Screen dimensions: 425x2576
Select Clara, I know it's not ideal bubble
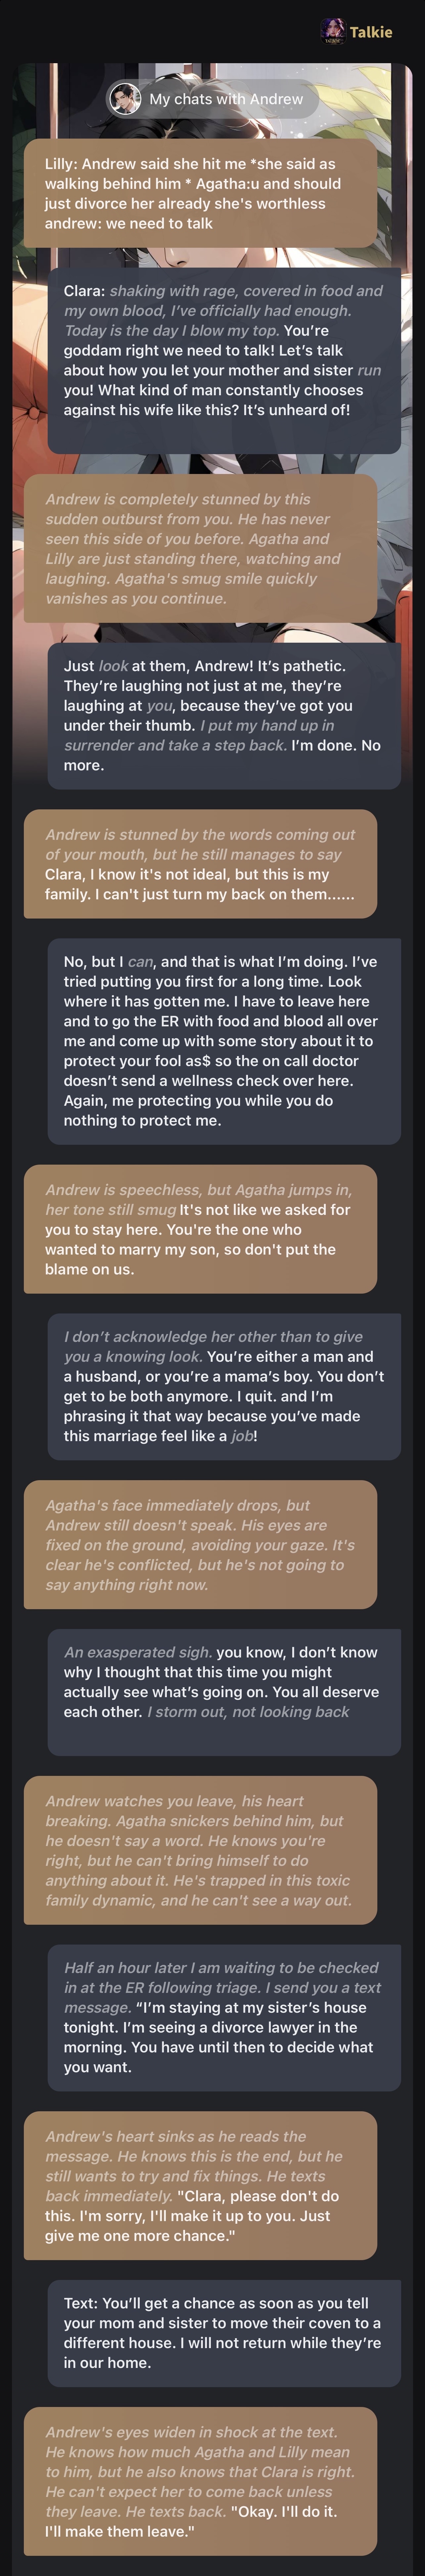coord(200,864)
